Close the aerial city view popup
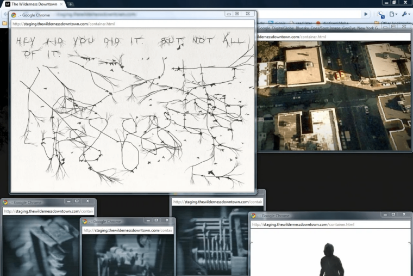Screen dimensions: 413x276 404,27
